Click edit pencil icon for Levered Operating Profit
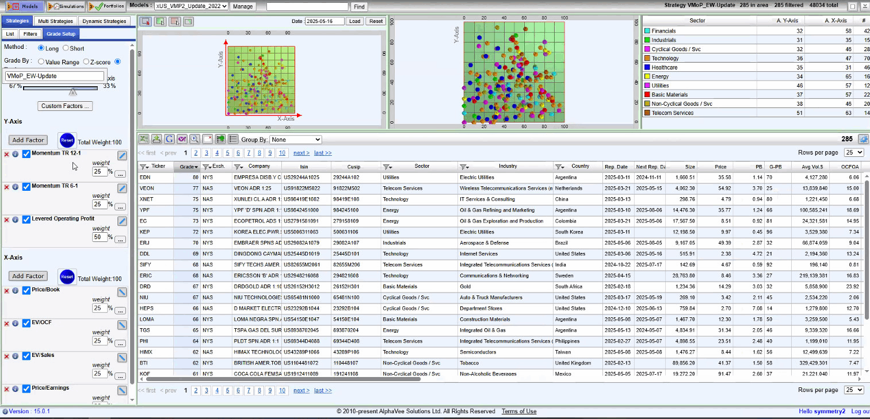This screenshot has height=419, width=870. coord(122,221)
